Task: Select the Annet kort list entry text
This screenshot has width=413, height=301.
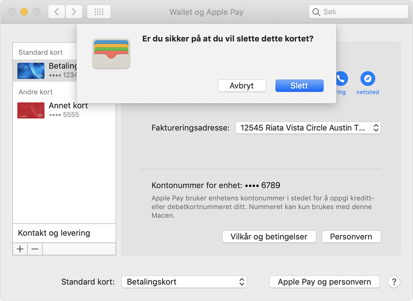Action: [68, 106]
